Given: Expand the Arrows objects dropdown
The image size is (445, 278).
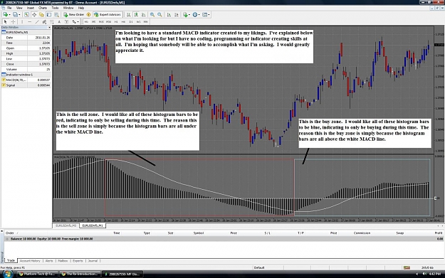Looking at the screenshot, I should coord(78,21).
